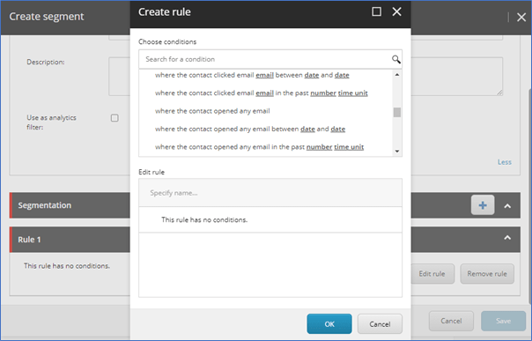Click the conditions list scrollbar thumb
This screenshot has height=341, width=532.
pos(397,112)
